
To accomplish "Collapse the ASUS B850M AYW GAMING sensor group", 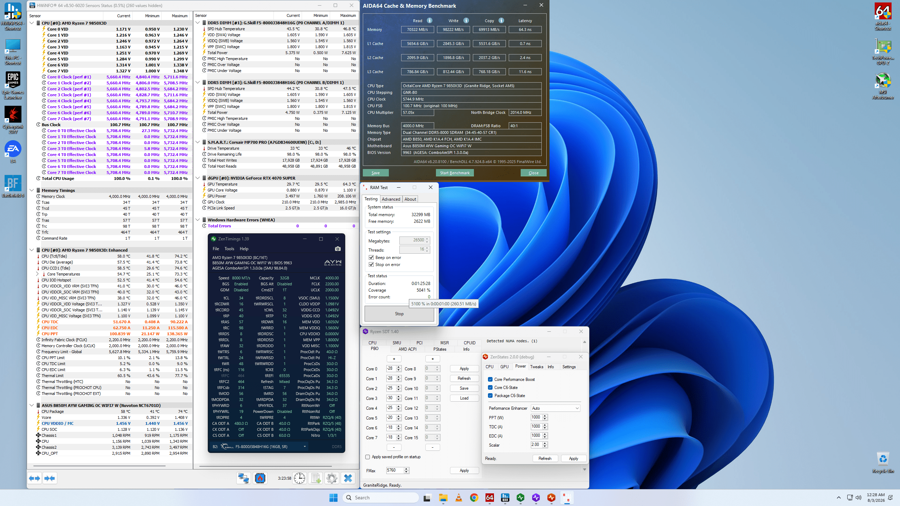I will tap(32, 406).
